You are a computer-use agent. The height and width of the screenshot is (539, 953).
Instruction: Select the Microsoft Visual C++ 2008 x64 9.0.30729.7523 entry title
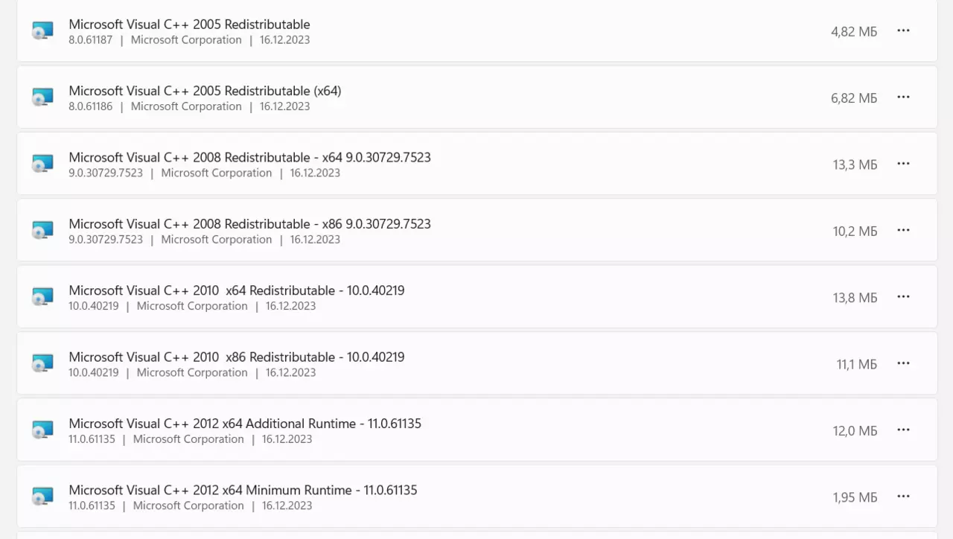pyautogui.click(x=249, y=157)
